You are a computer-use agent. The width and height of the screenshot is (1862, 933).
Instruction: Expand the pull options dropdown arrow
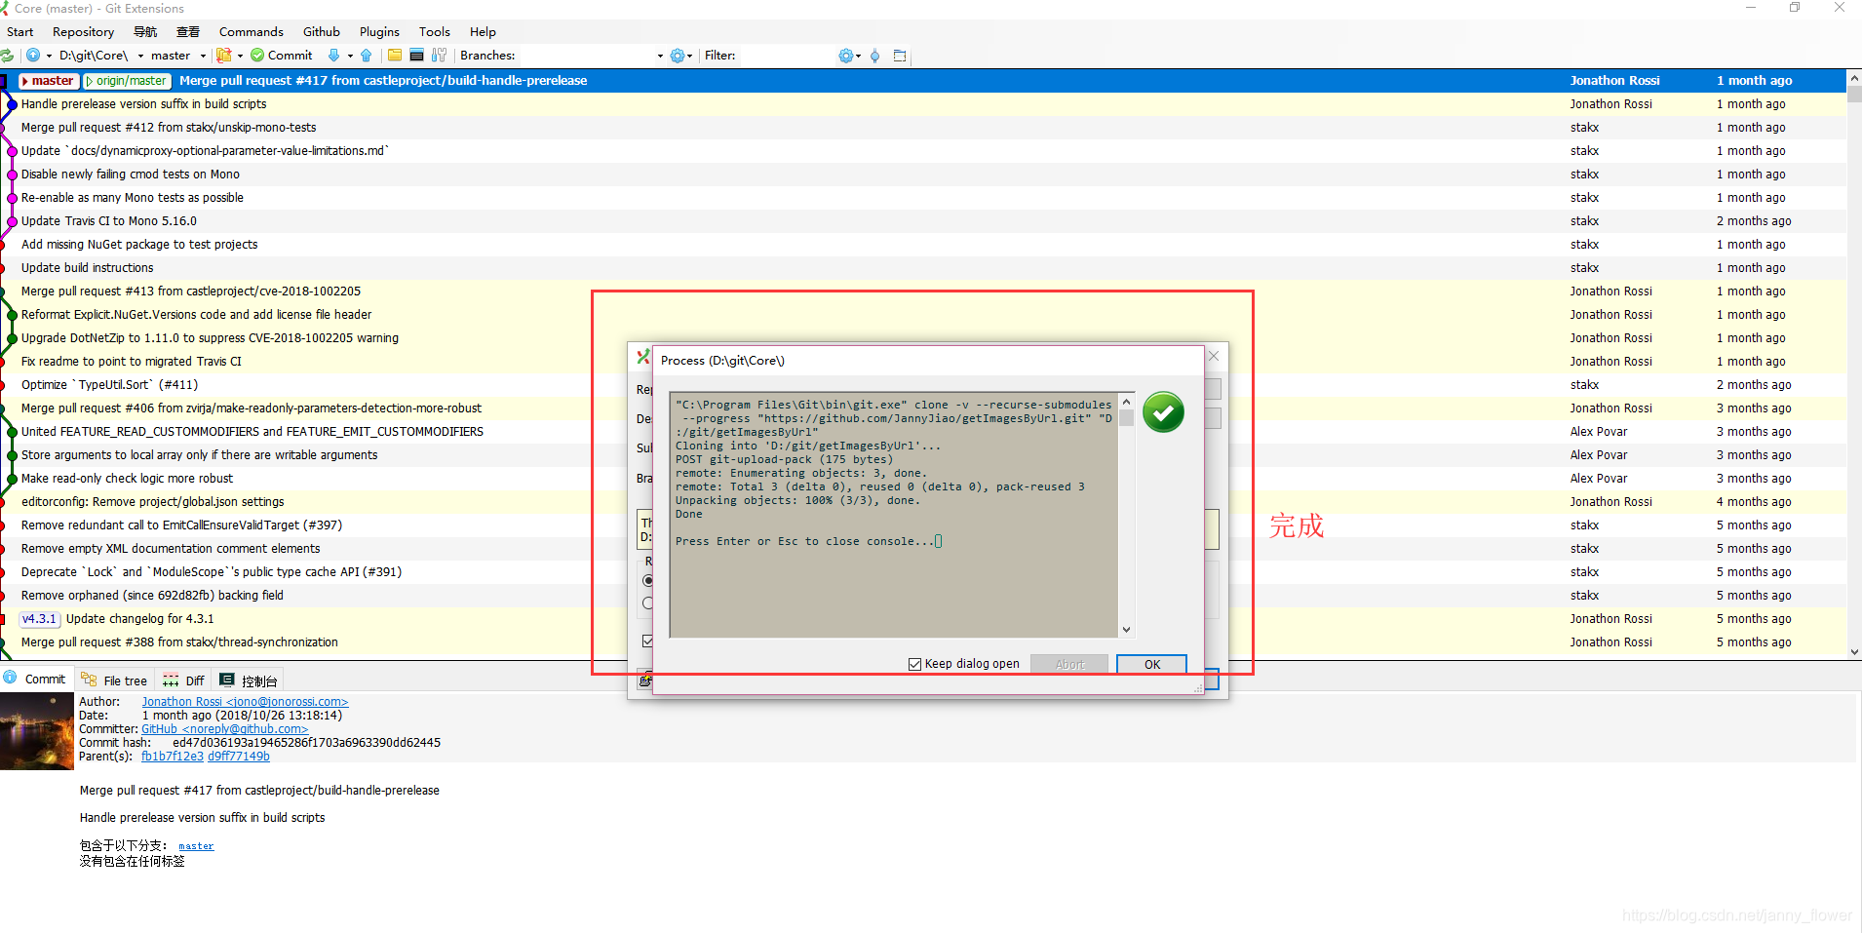[x=350, y=56]
